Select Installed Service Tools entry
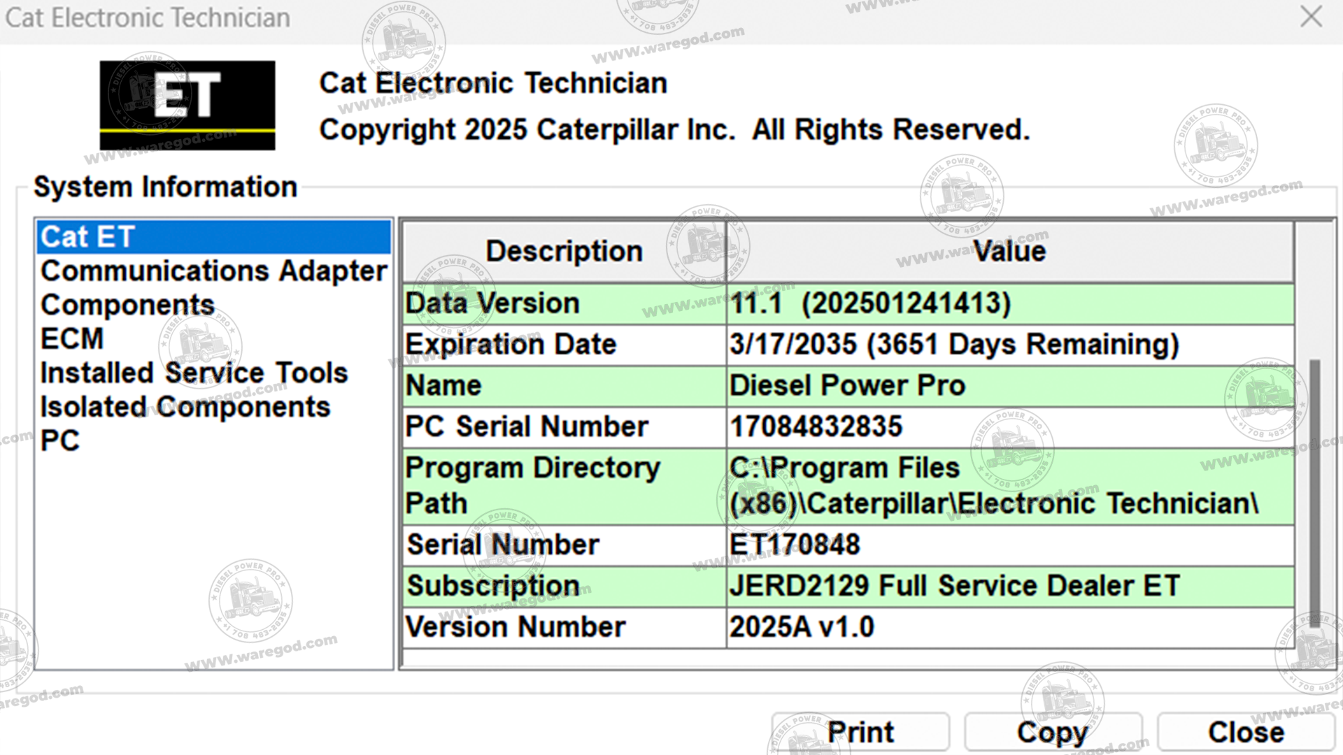 tap(194, 373)
